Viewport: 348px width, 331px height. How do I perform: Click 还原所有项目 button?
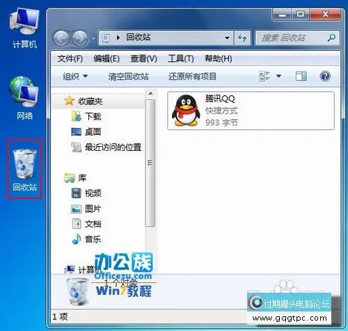(192, 76)
